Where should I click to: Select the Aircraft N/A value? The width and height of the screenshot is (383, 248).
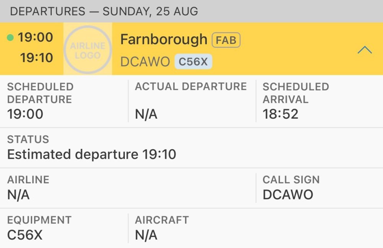(x=146, y=235)
